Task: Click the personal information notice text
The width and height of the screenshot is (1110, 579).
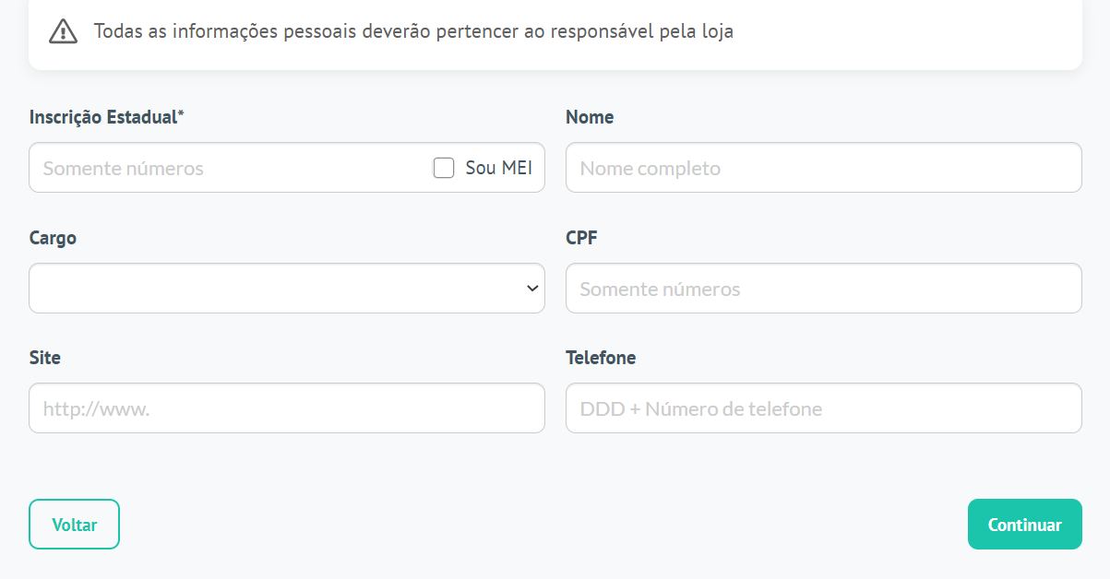Action: click(x=413, y=31)
